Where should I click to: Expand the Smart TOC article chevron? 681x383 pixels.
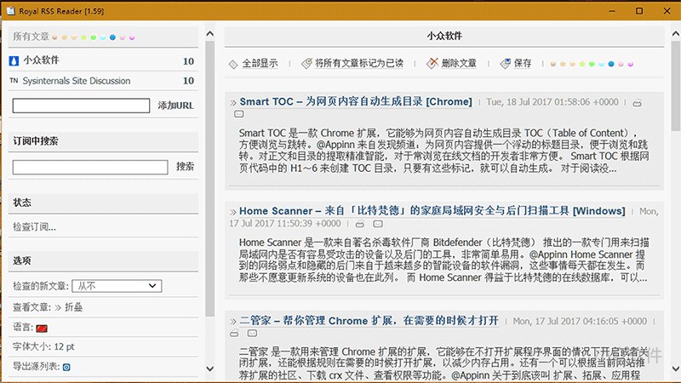[233, 102]
